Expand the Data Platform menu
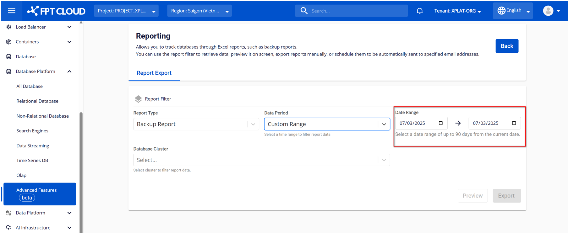Image resolution: width=568 pixels, height=233 pixels. pyautogui.click(x=69, y=213)
